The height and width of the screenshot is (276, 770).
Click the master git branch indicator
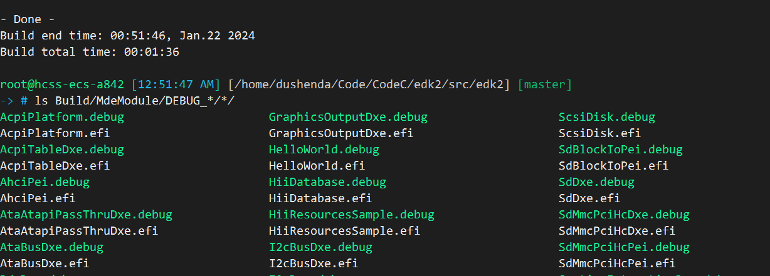544,84
